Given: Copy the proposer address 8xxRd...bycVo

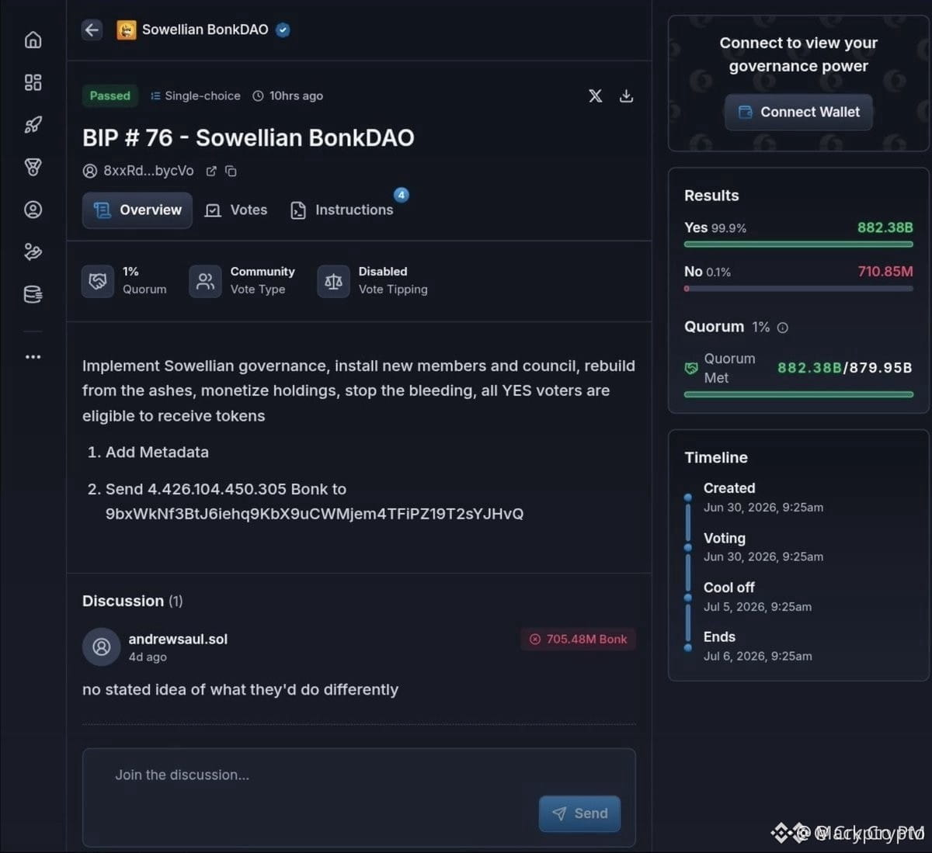Looking at the screenshot, I should pyautogui.click(x=231, y=171).
